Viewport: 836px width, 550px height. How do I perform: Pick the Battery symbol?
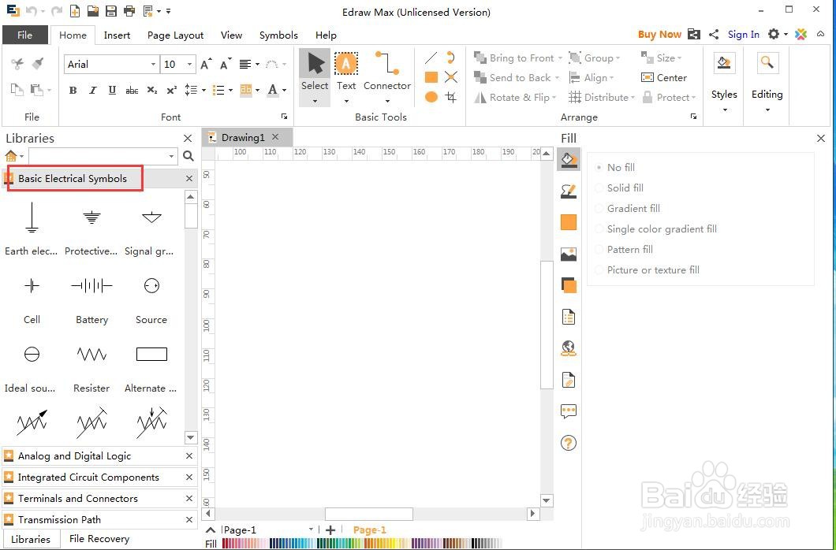point(91,286)
